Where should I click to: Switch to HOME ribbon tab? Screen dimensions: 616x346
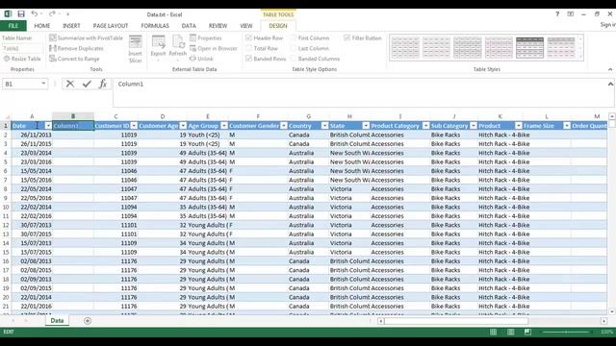point(42,26)
